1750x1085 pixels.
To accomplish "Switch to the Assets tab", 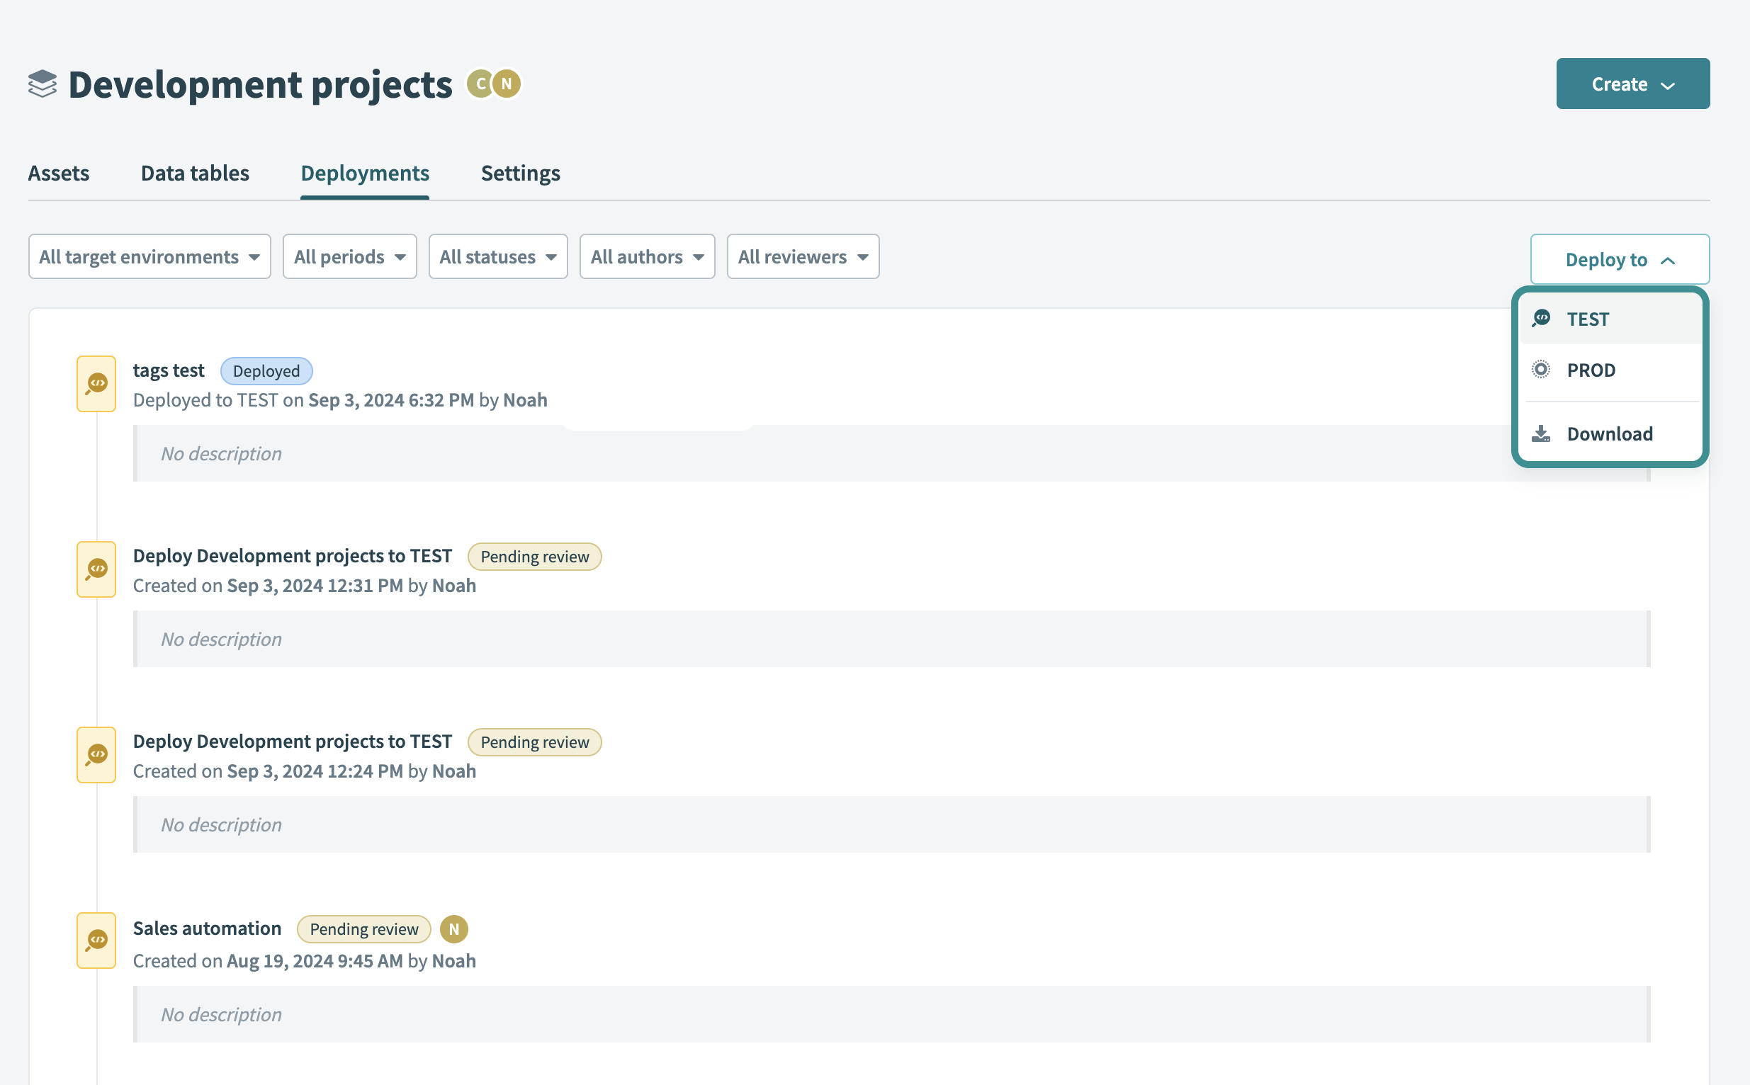I will tap(59, 173).
